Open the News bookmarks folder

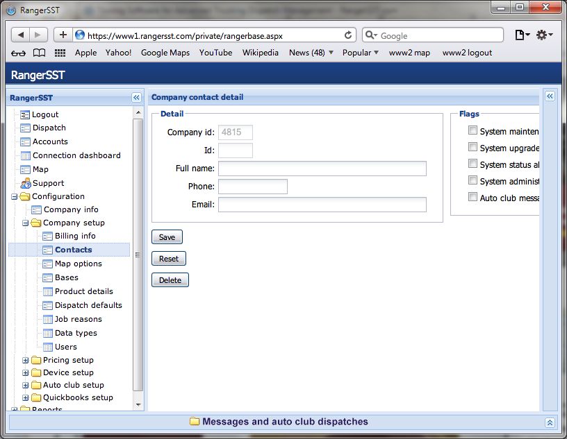coord(311,53)
